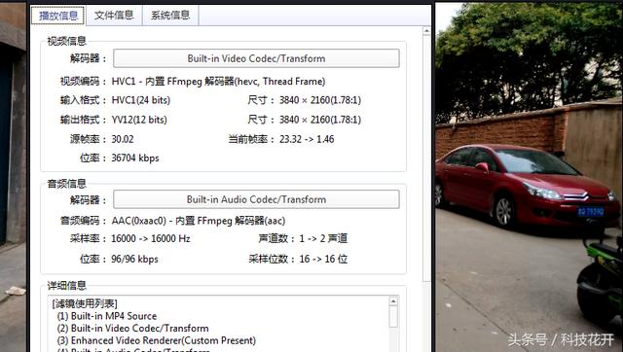Viewport: 623px width, 352px height.
Task: Click the 声道数 1 -> 2 声道 value
Action: [x=323, y=238]
